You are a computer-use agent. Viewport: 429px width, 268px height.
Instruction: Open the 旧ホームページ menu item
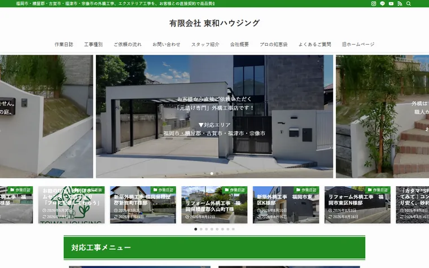[358, 45]
